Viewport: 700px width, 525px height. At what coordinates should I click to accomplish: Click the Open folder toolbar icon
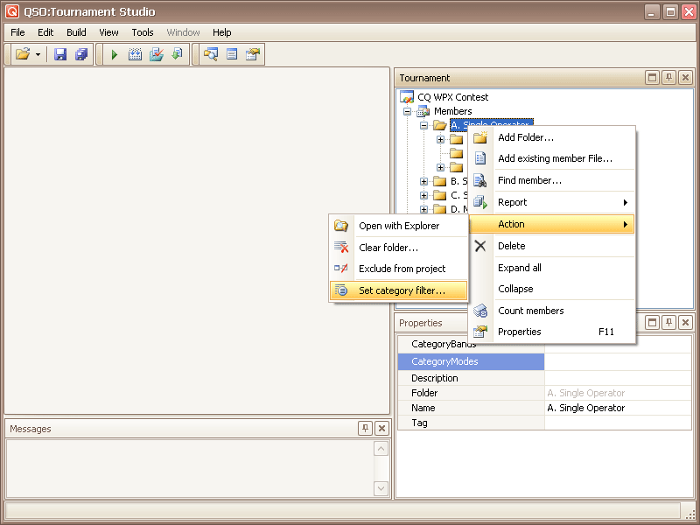pos(23,54)
